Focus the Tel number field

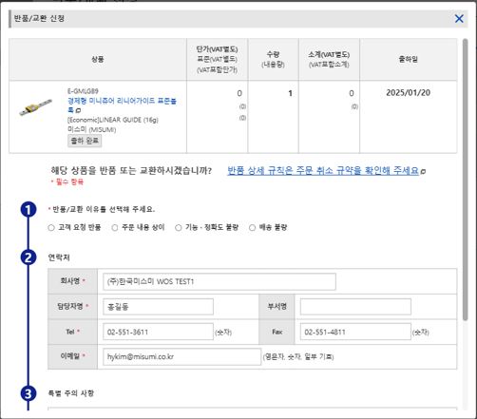point(158,332)
